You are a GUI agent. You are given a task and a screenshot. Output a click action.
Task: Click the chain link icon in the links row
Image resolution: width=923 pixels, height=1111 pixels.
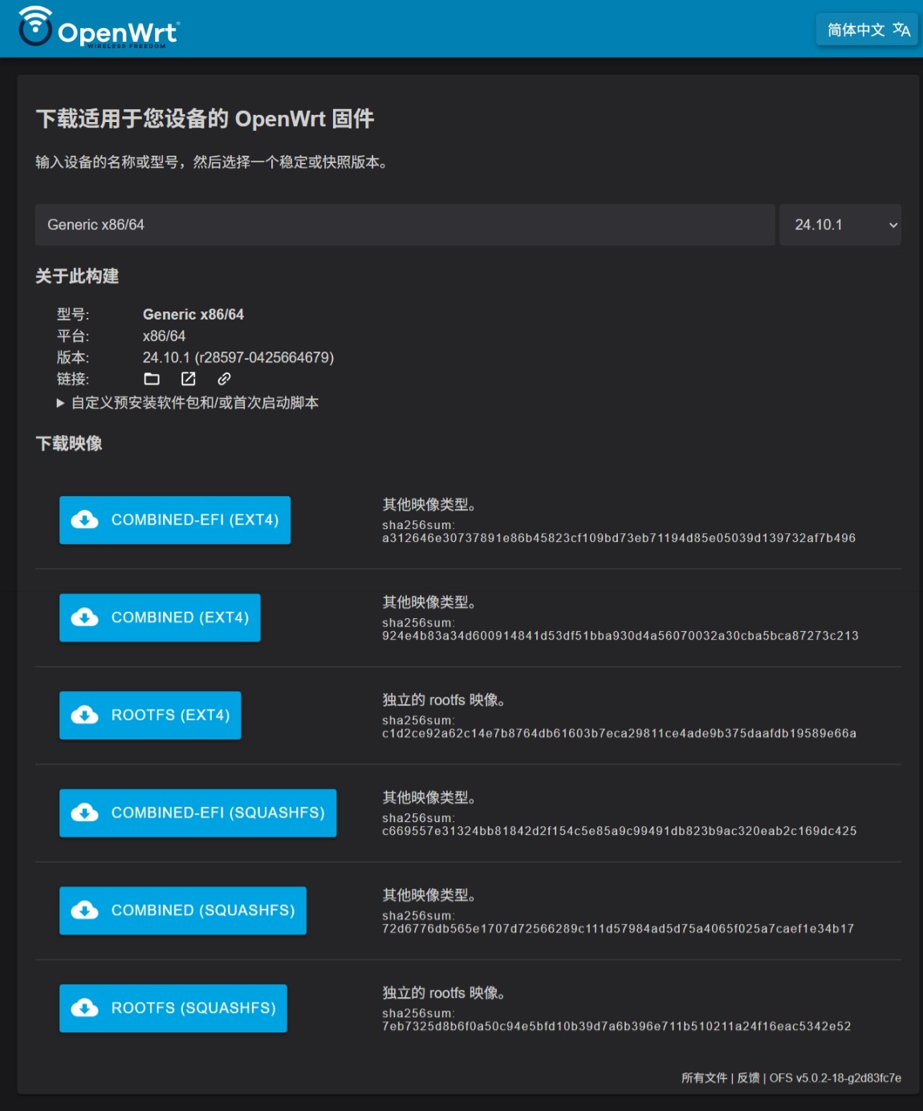pyautogui.click(x=223, y=378)
